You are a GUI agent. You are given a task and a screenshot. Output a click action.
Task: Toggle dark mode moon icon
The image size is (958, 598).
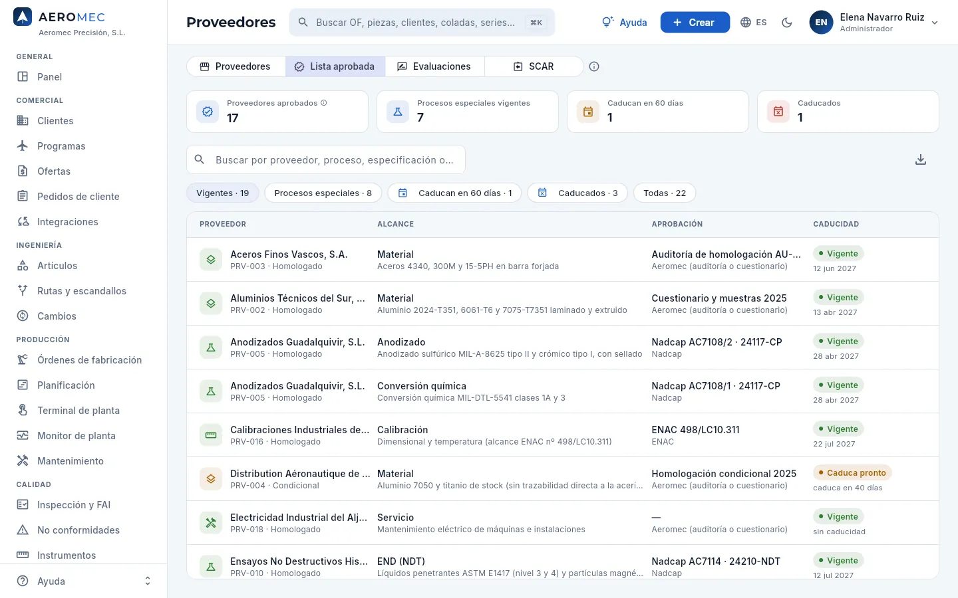[x=787, y=23]
